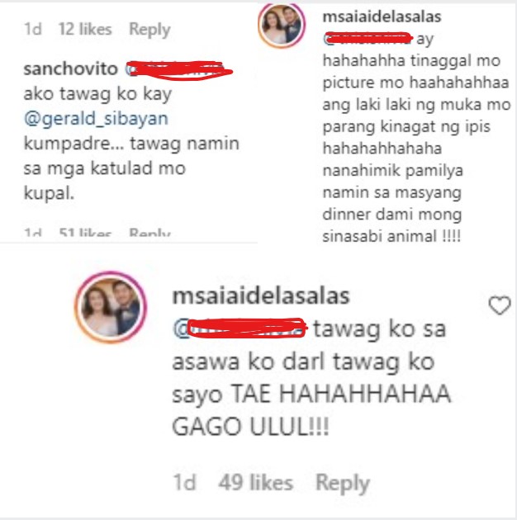Open the small msaiaidelasalas avatar at top right
The height and width of the screenshot is (520, 517).
pos(282,25)
